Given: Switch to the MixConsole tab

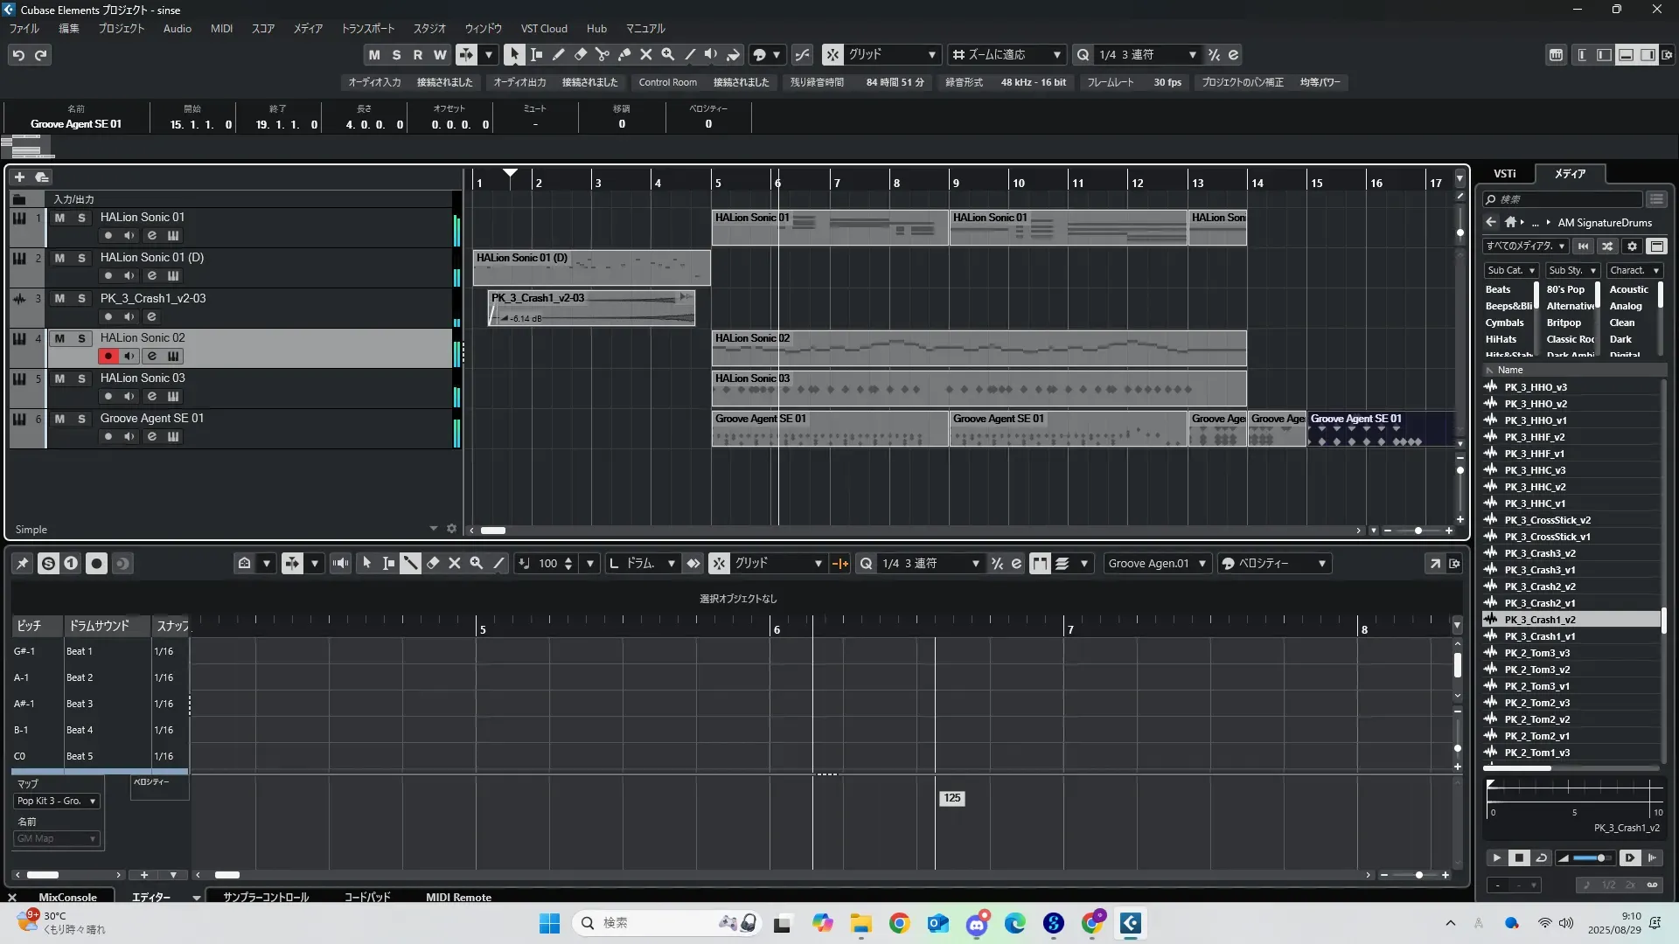Looking at the screenshot, I should (66, 897).
